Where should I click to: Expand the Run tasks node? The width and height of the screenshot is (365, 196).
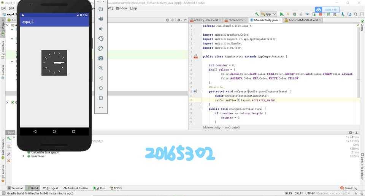click(x=23, y=156)
